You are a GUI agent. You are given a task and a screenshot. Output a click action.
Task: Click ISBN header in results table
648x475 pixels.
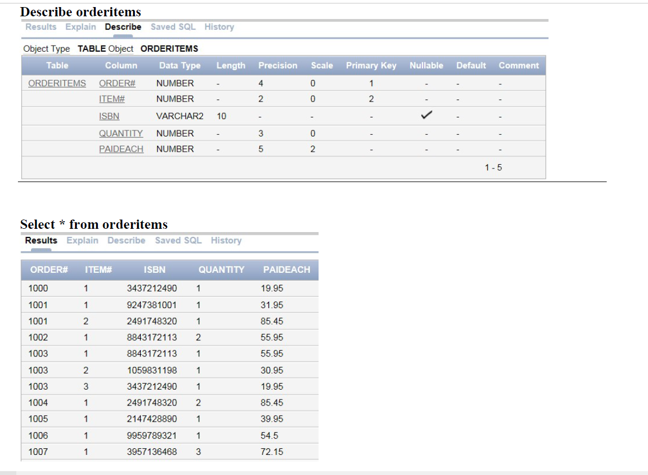point(154,270)
